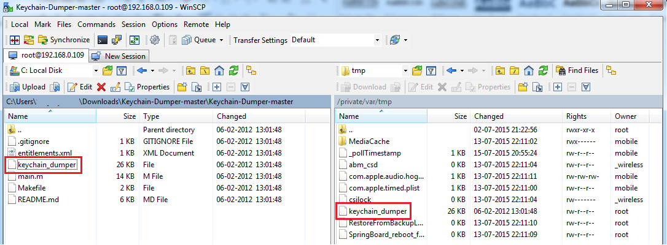Expand the Queue dropdown arrow
The image size is (667, 245).
point(221,40)
